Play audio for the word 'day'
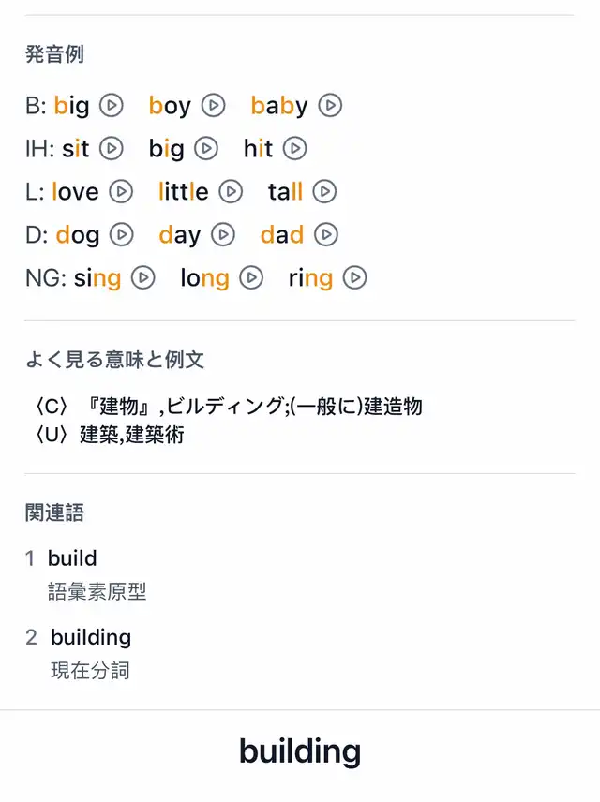Screen dimensions: 600x802 coord(223,235)
